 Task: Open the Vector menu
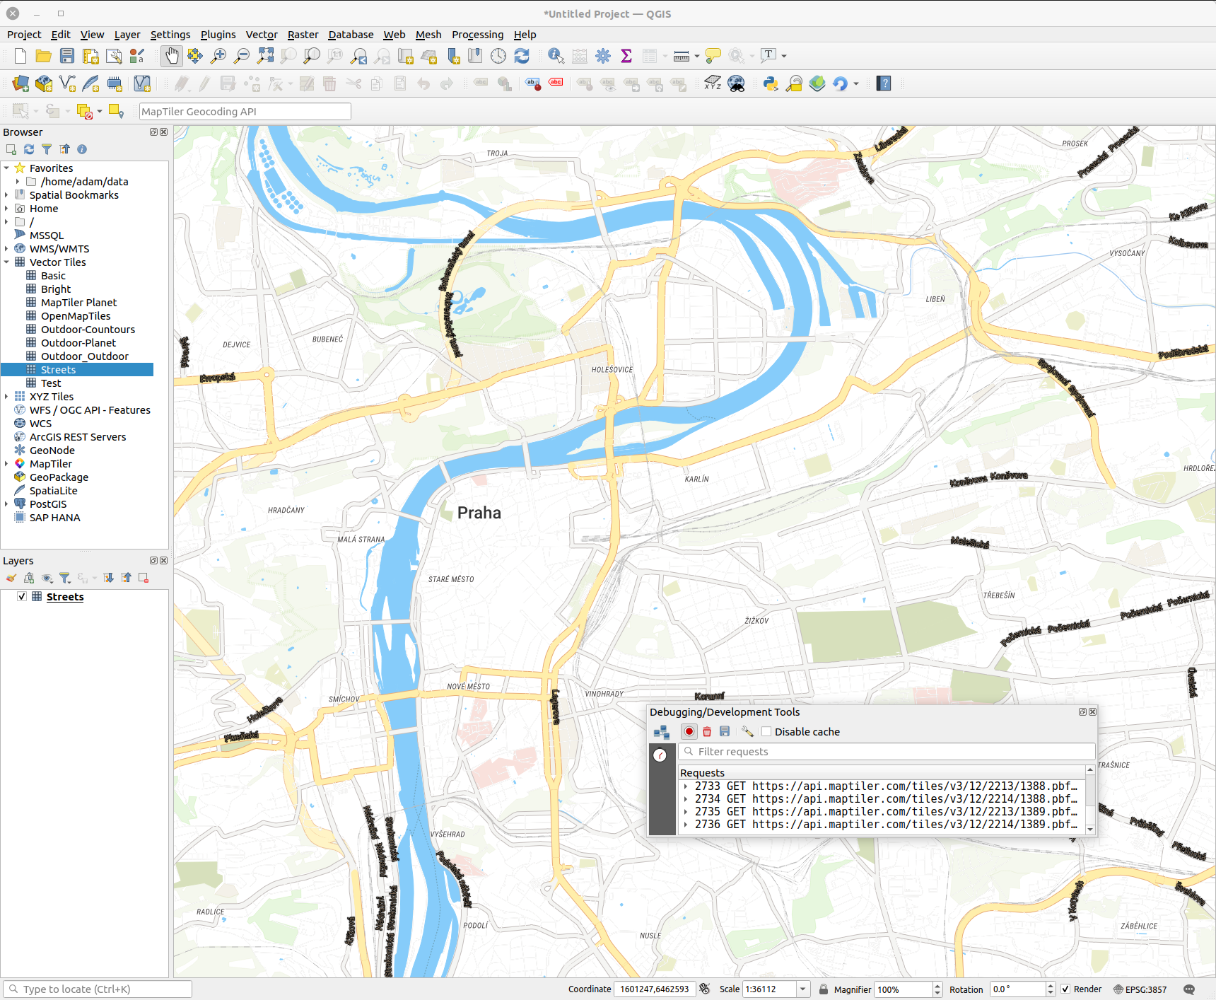tap(261, 34)
